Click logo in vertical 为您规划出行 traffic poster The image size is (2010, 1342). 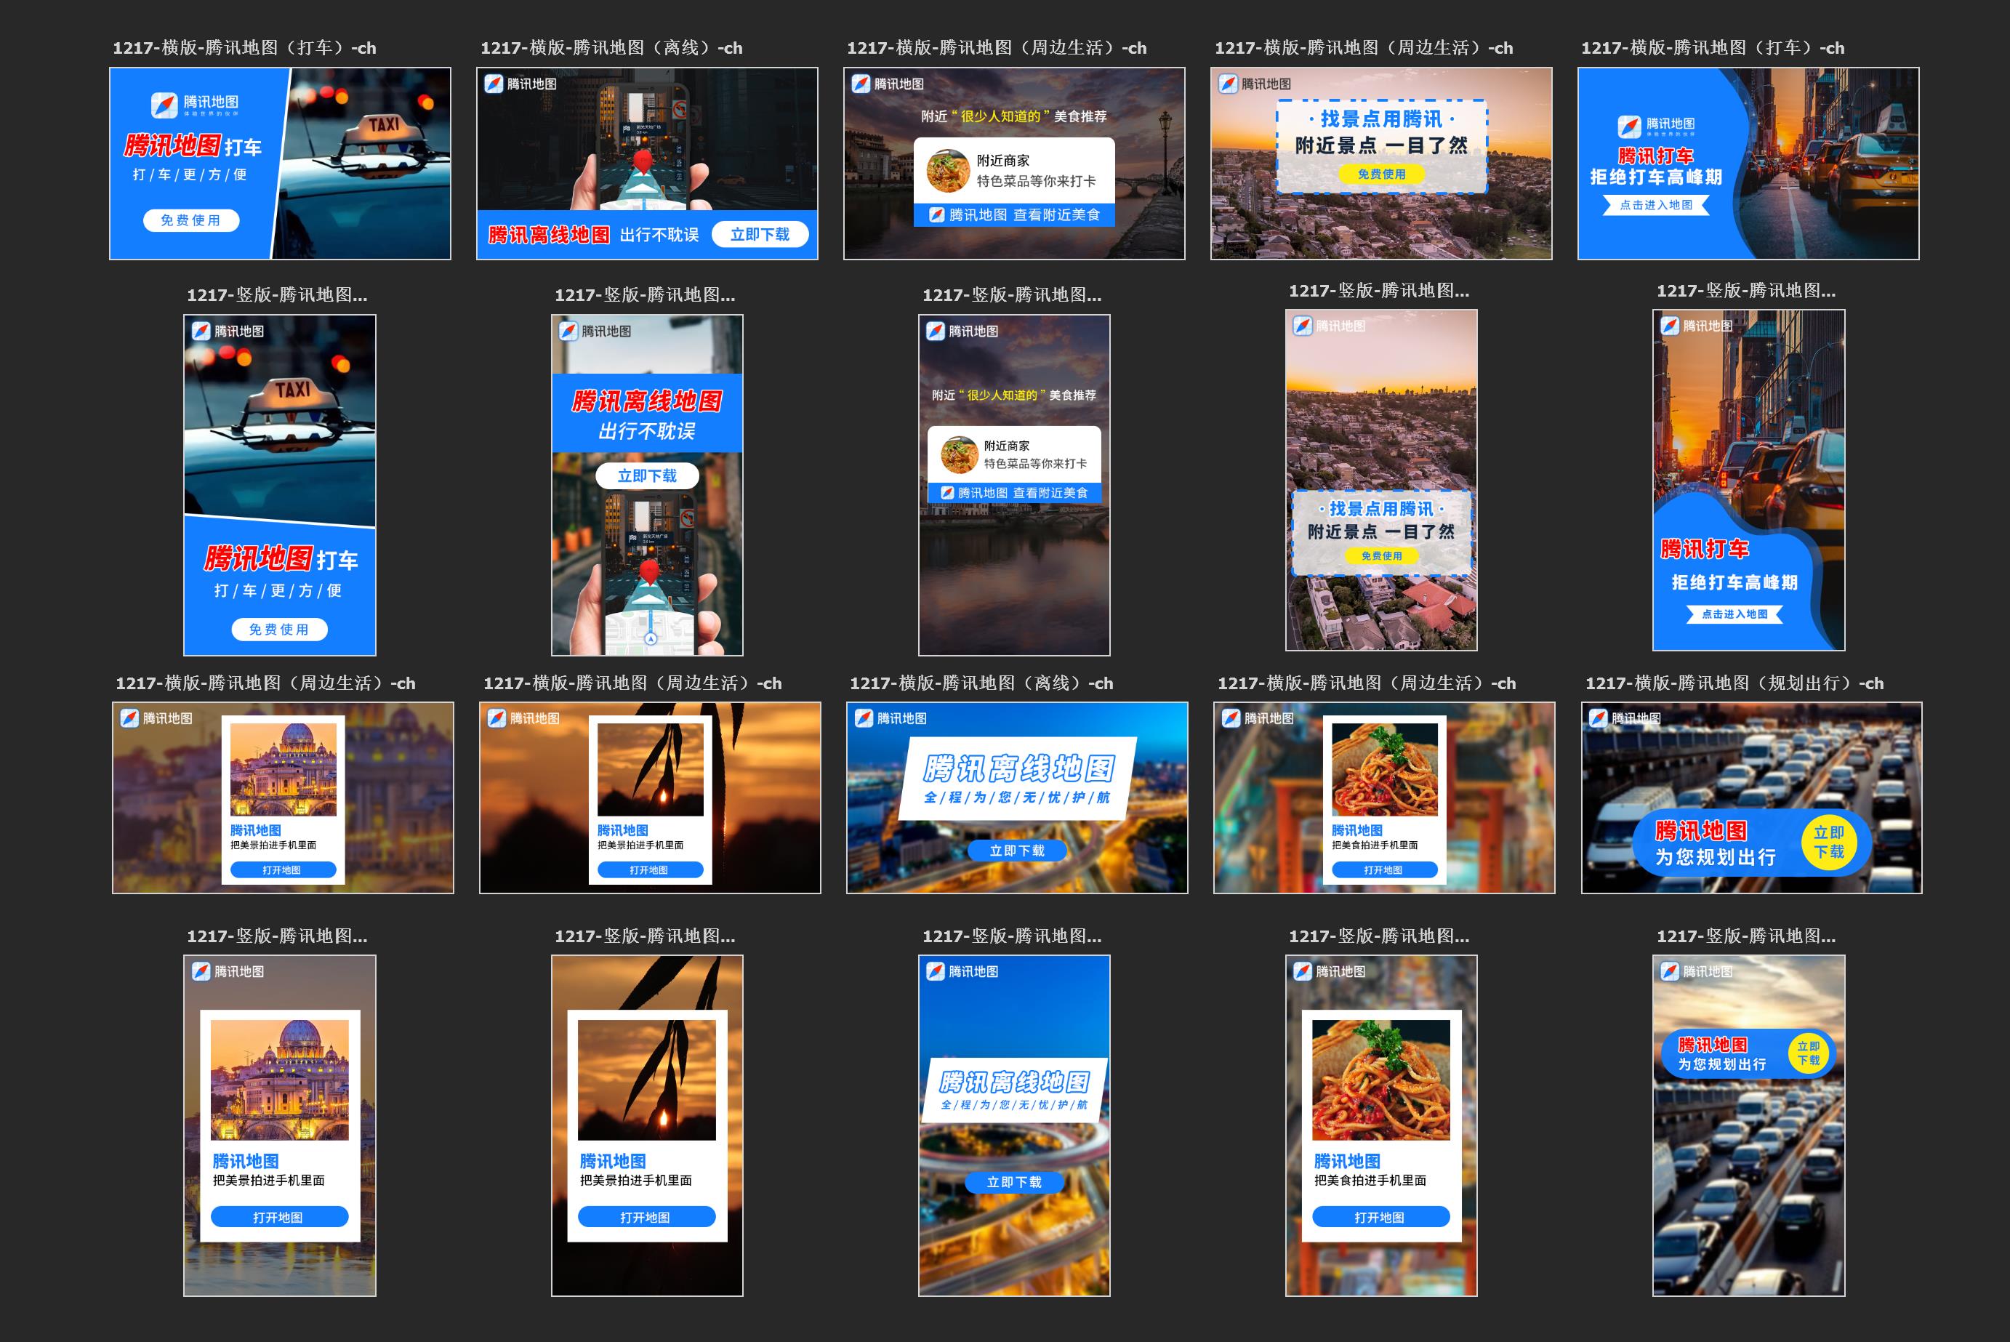pyautogui.click(x=1696, y=971)
